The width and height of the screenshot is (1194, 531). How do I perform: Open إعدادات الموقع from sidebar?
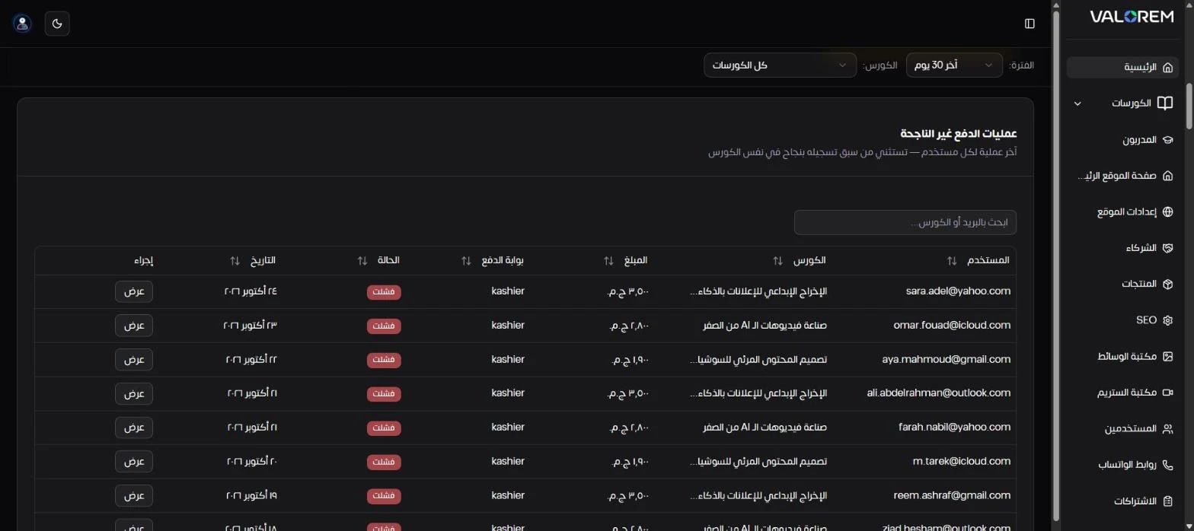tap(1122, 212)
